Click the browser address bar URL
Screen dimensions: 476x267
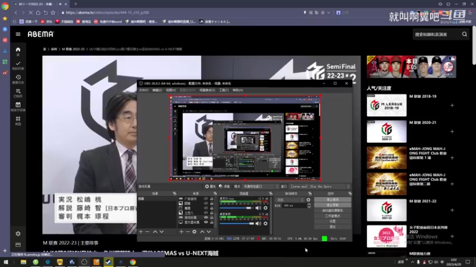pyautogui.click(x=107, y=12)
